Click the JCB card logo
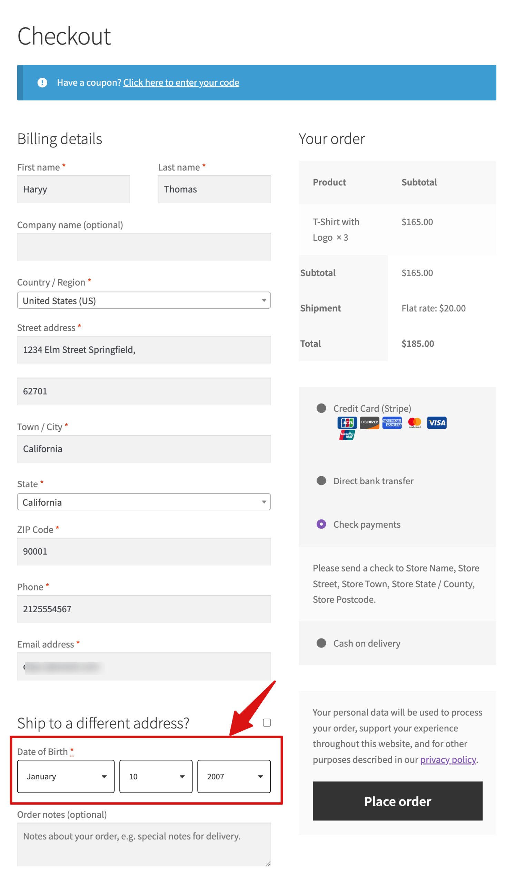The height and width of the screenshot is (884, 514). tap(347, 423)
